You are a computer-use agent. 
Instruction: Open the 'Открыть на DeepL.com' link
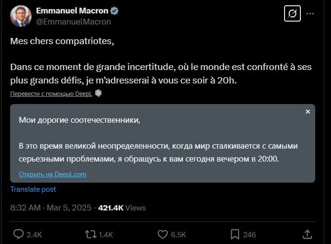tap(53, 174)
